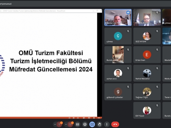The width and height of the screenshot is (171, 128).
Task: Open the emoji reactions panel
Action: pos(85,124)
